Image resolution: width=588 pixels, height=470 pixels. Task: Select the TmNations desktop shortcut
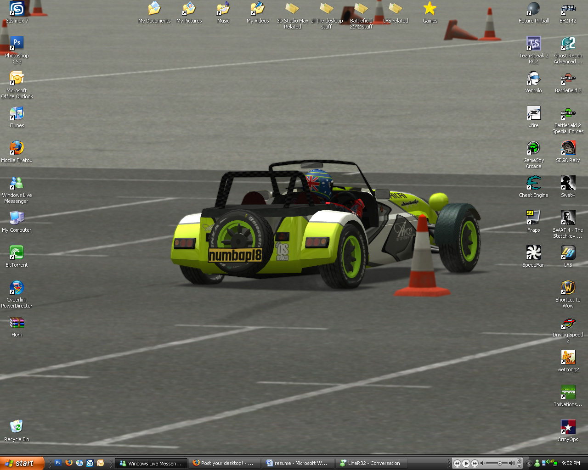click(x=568, y=396)
